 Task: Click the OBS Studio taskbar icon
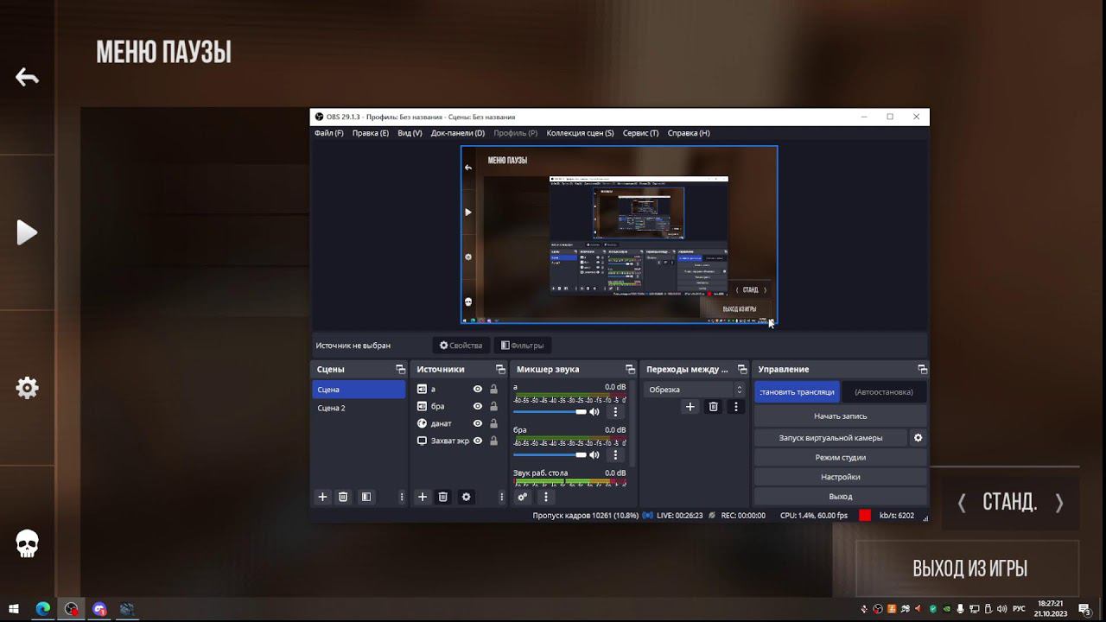point(71,609)
